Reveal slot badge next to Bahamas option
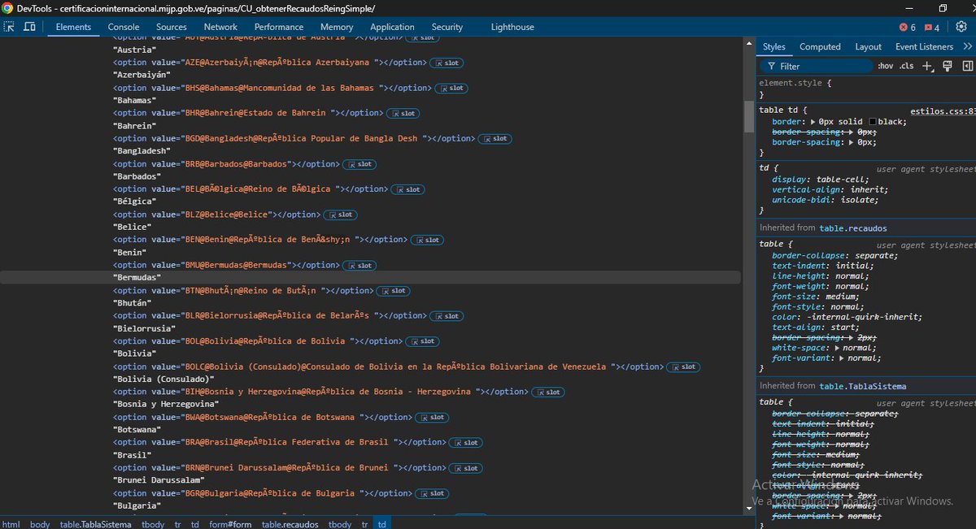Viewport: 976px width, 529px height. point(451,88)
